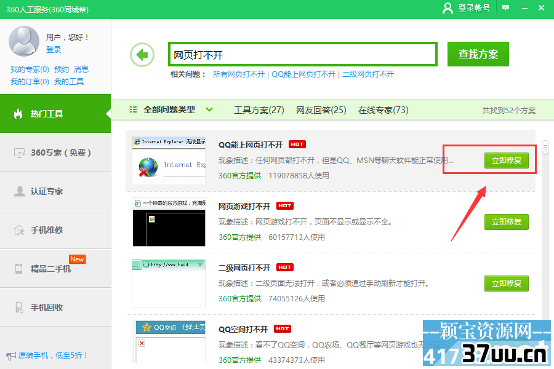Open 手机维修 sidebar item
554x369 pixels.
[x=55, y=230]
